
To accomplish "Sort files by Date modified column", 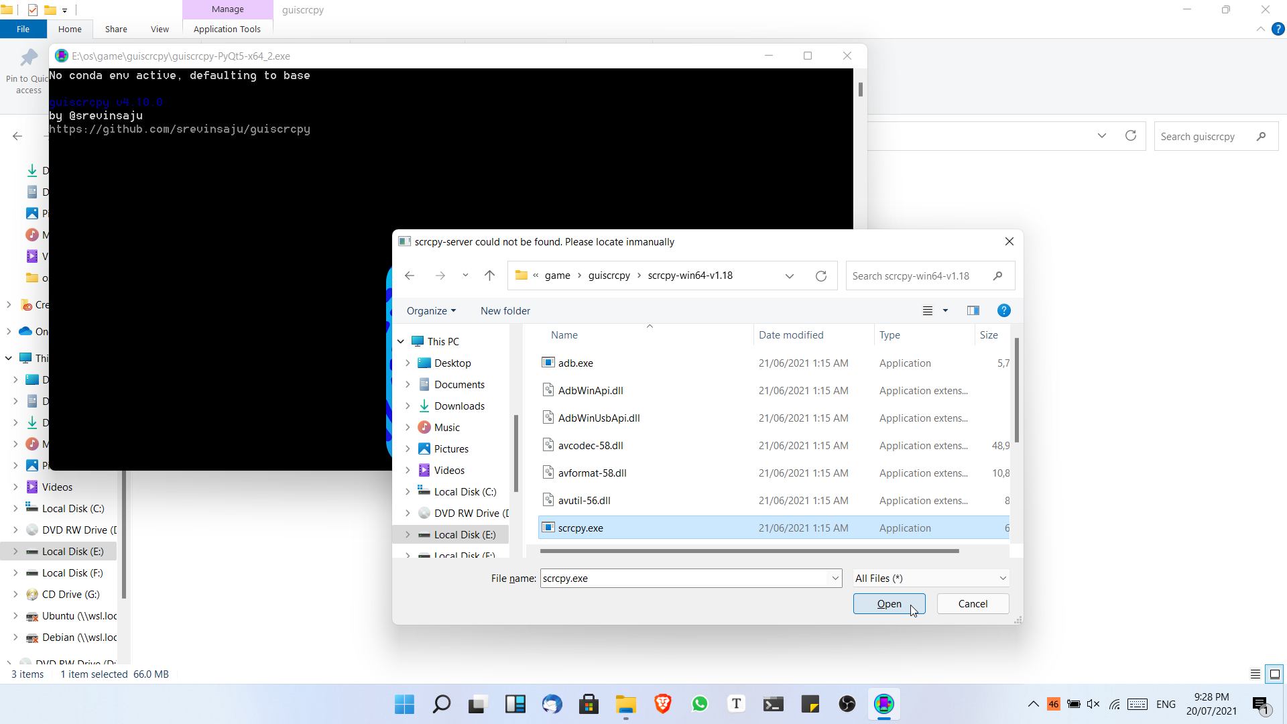I will coord(791,335).
